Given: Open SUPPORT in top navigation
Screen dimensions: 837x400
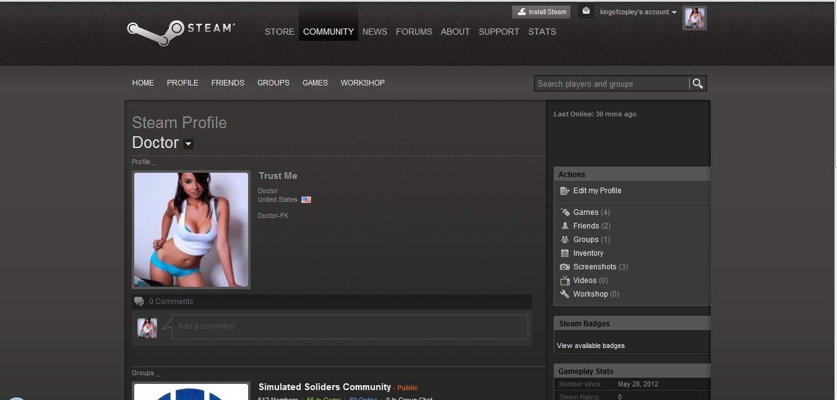Looking at the screenshot, I should coord(499,32).
